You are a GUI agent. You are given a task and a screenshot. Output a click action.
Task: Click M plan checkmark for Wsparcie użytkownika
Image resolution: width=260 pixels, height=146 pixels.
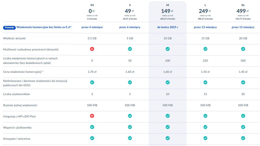pyautogui.click(x=167, y=127)
